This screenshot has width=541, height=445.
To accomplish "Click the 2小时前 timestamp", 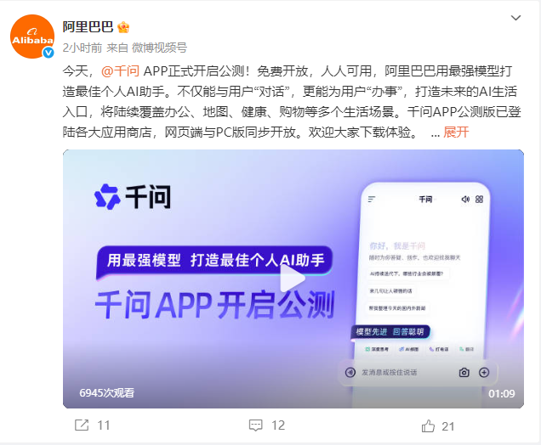I will (83, 48).
